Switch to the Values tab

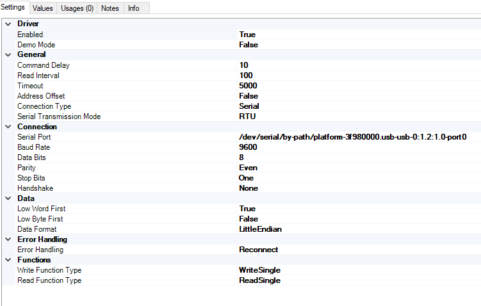[43, 8]
